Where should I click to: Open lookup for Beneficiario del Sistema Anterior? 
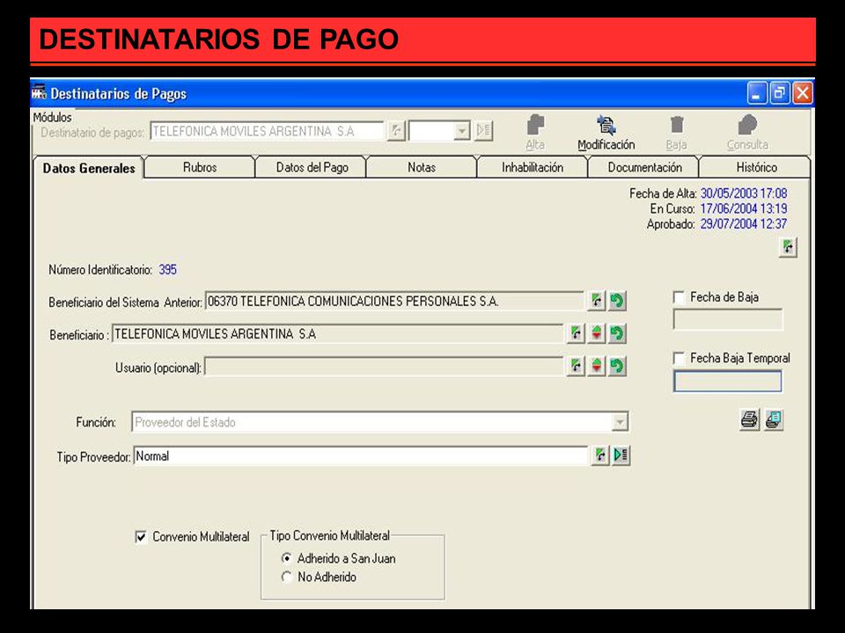point(596,301)
